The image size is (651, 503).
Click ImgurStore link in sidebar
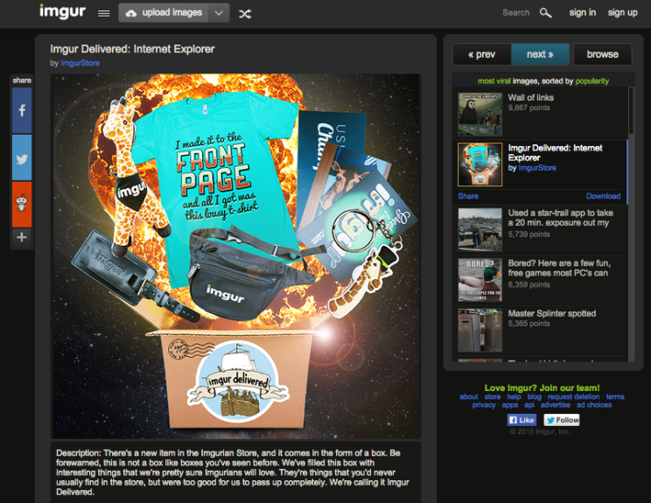coord(537,168)
